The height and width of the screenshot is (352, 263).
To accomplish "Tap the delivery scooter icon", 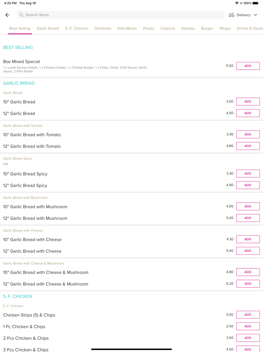I will click(231, 15).
